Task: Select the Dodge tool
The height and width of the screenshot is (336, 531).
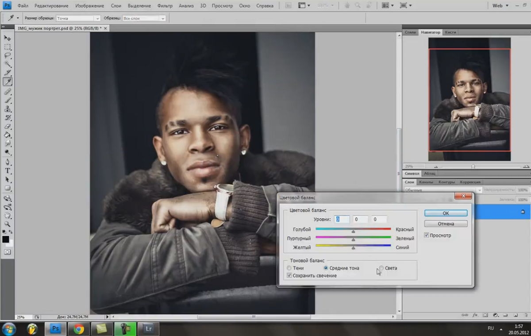Action: click(x=8, y=152)
